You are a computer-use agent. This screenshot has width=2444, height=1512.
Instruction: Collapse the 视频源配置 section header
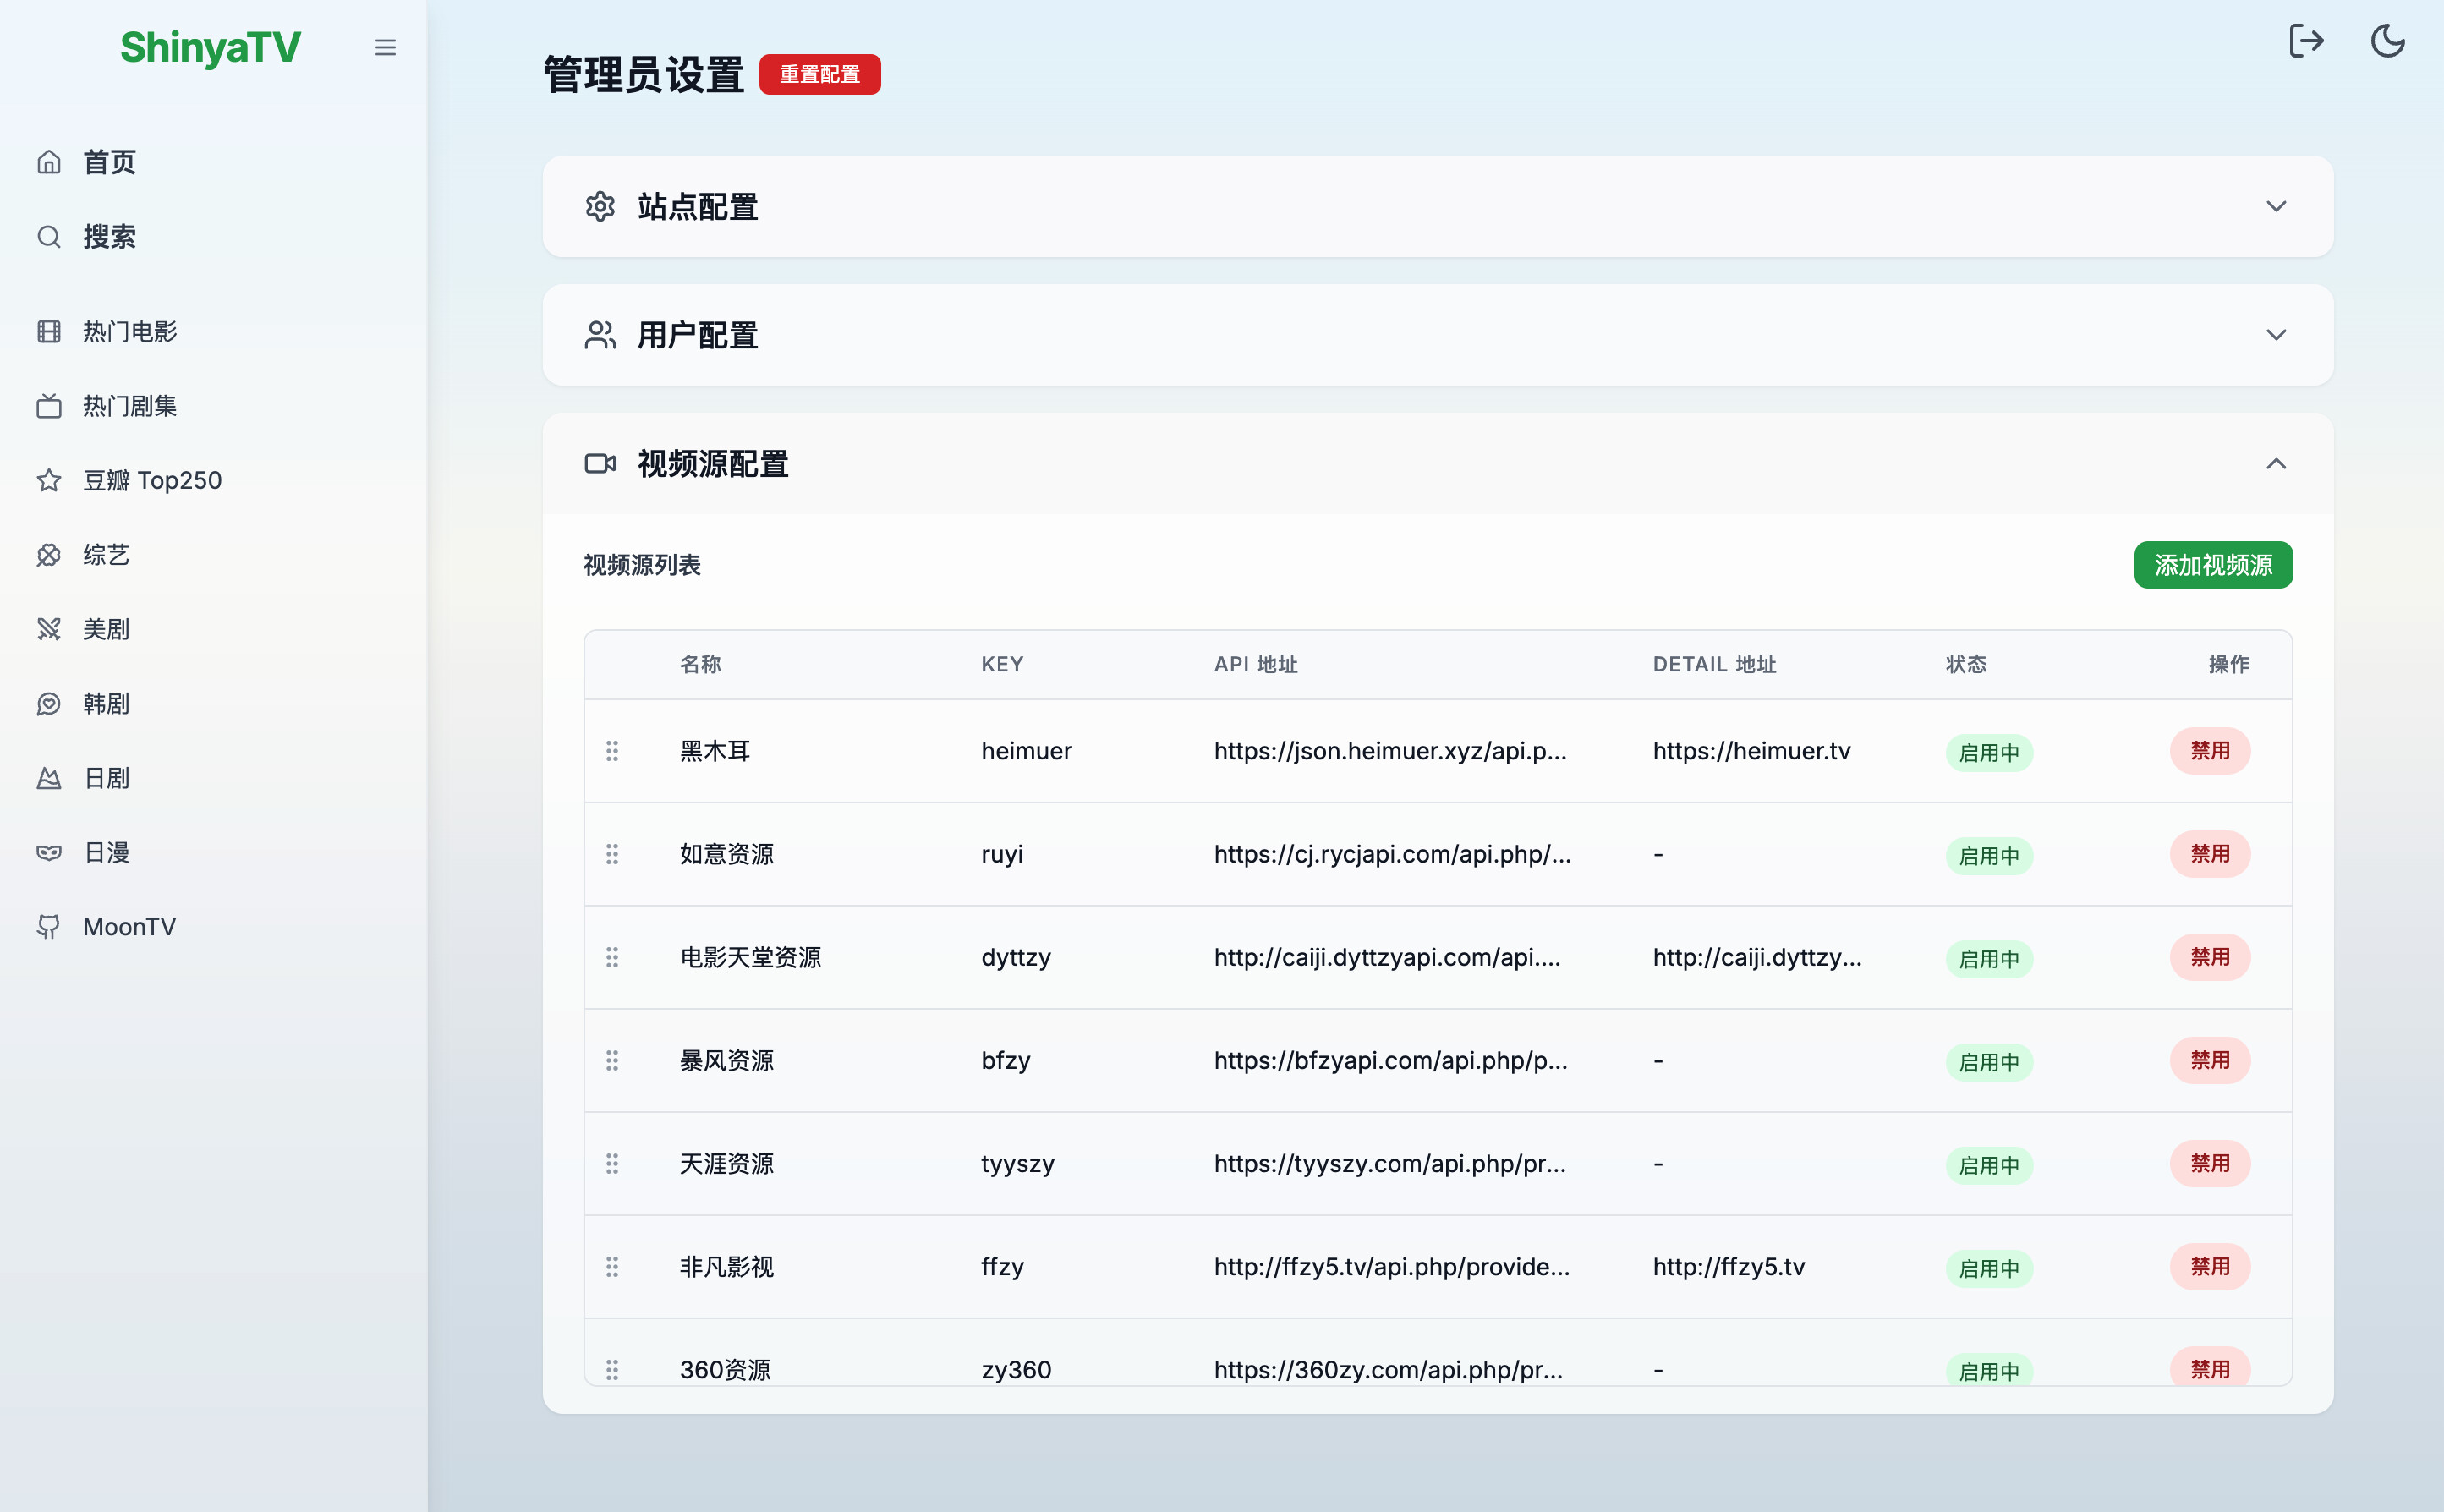click(x=1438, y=464)
